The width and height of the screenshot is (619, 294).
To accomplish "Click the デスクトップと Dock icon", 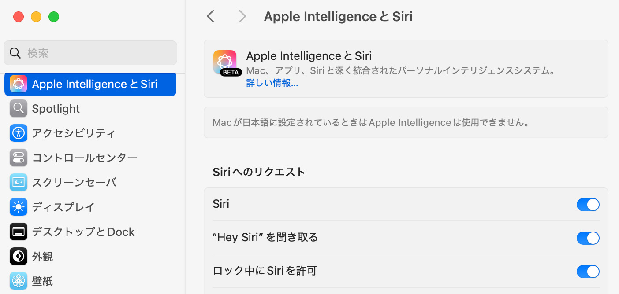I will pyautogui.click(x=19, y=232).
